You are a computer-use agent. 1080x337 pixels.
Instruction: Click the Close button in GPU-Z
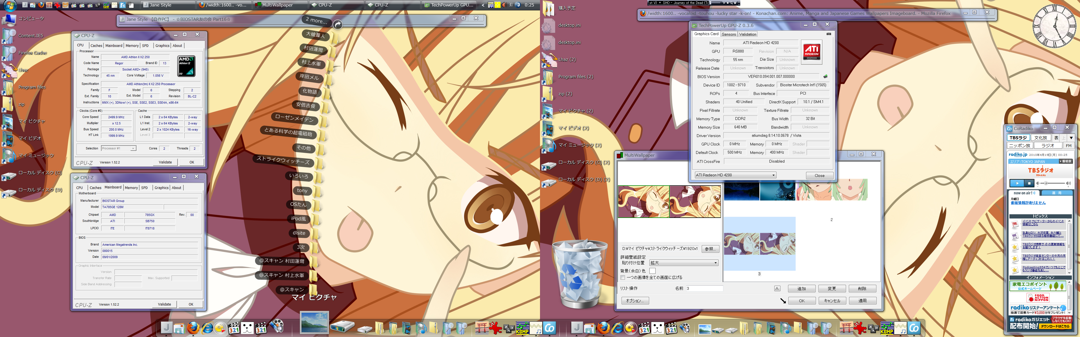point(819,176)
